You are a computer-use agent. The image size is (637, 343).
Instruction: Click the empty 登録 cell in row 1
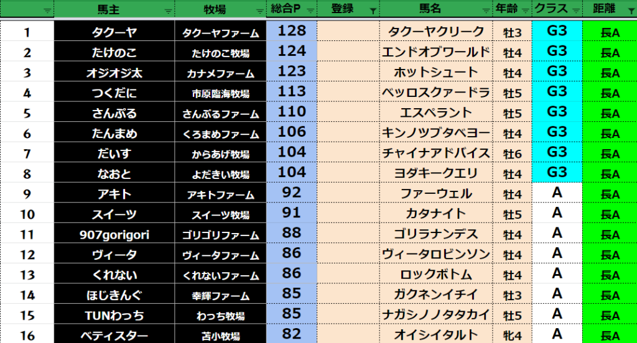tap(348, 32)
